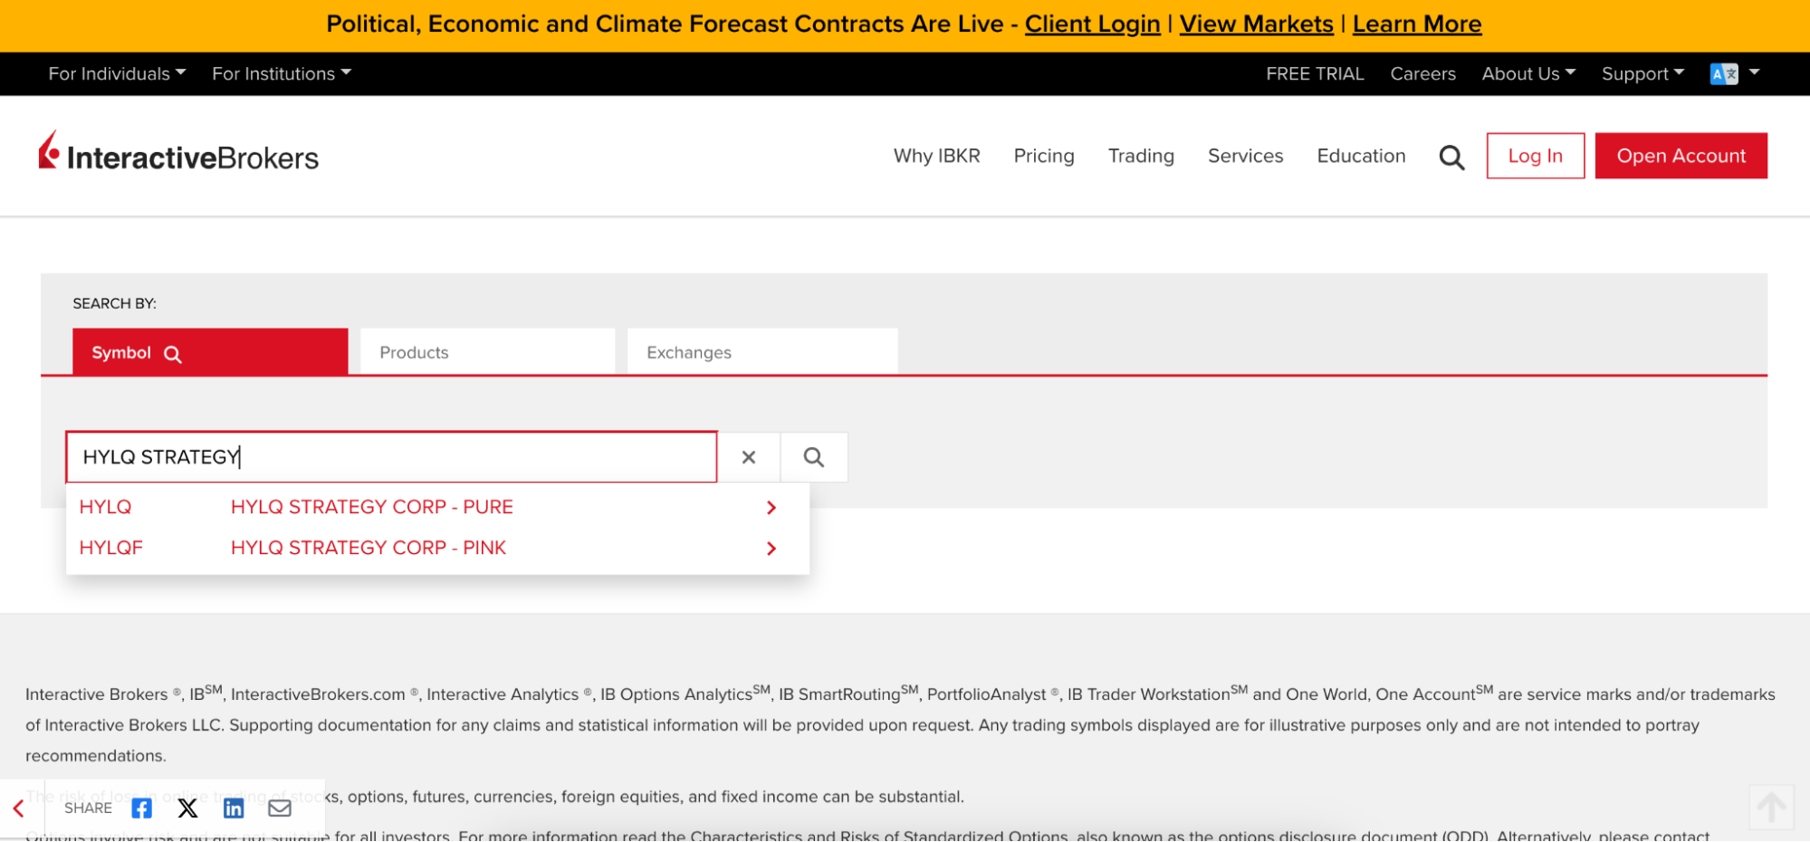The height and width of the screenshot is (842, 1810).
Task: Expand Support dropdown
Action: pyautogui.click(x=1642, y=74)
